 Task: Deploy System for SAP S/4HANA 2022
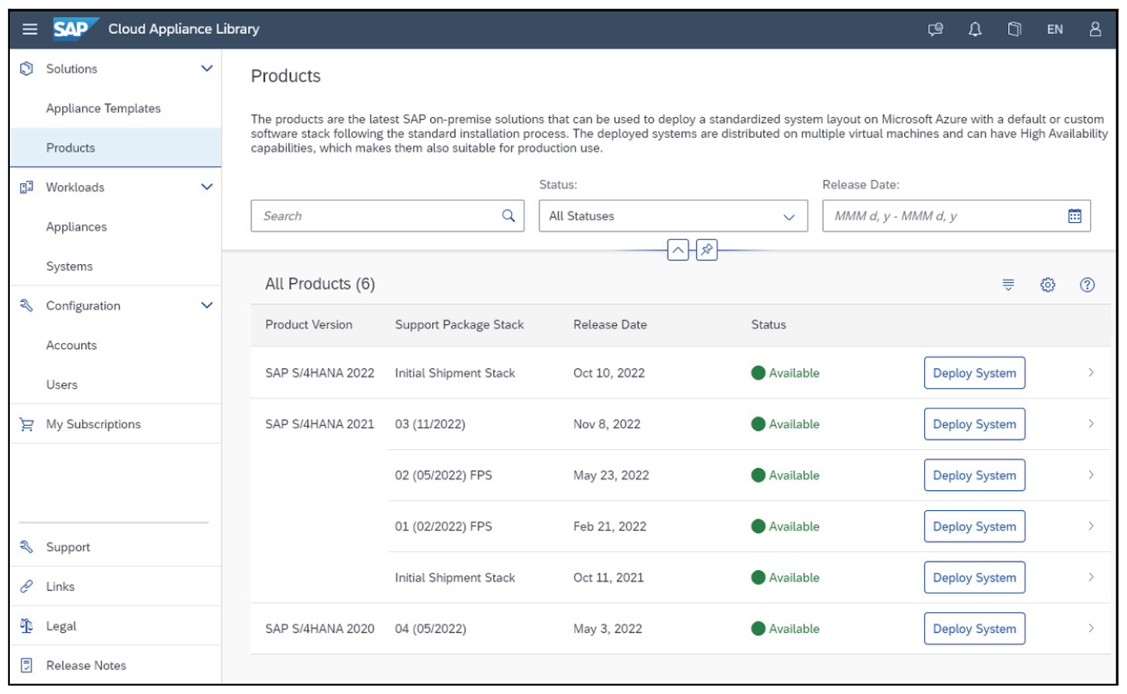tap(974, 373)
